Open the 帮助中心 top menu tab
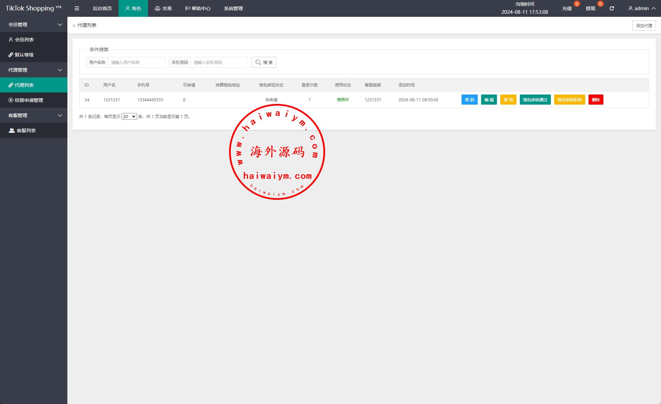This screenshot has width=661, height=404. pyautogui.click(x=198, y=8)
